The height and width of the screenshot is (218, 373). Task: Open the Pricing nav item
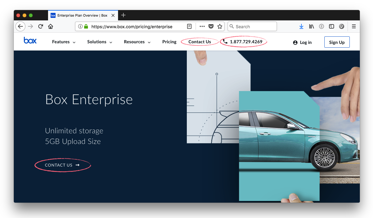click(x=169, y=42)
